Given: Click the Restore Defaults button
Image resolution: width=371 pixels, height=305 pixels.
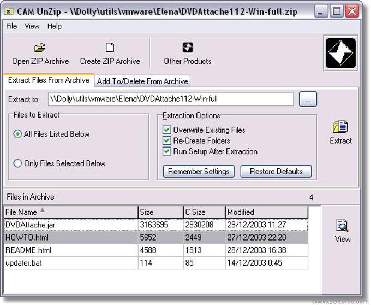Looking at the screenshot, I should click(x=276, y=171).
